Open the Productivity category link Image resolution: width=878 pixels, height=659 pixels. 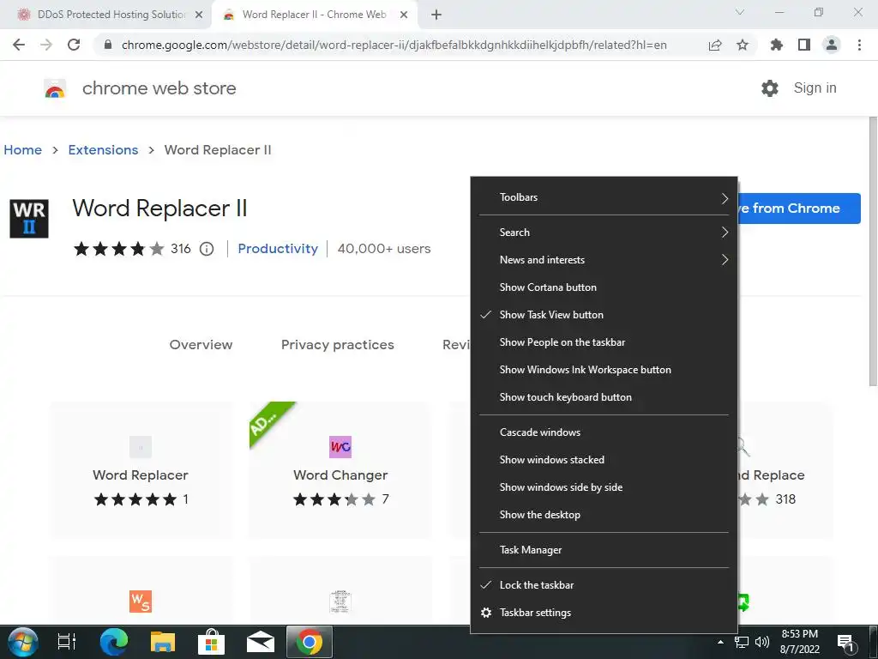coord(278,249)
